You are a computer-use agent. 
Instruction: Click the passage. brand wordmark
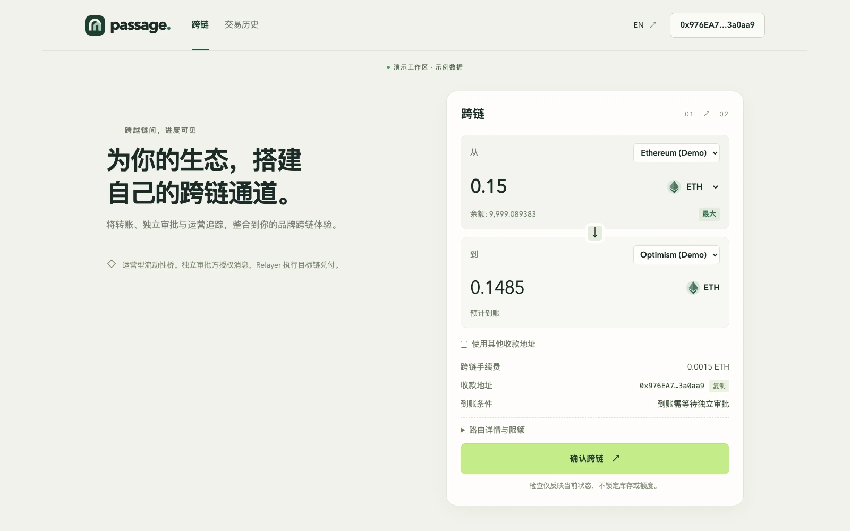[x=140, y=25]
